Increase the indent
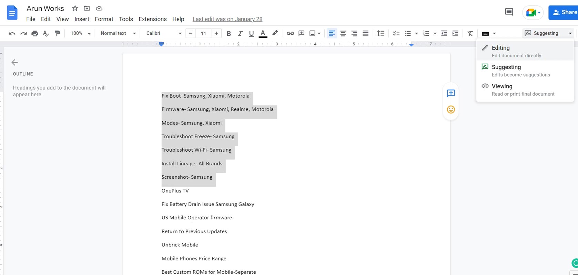 (x=455, y=33)
